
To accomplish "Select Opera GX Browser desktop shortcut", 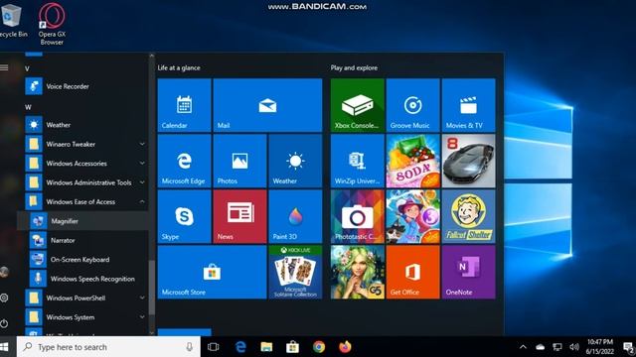I will click(52, 24).
